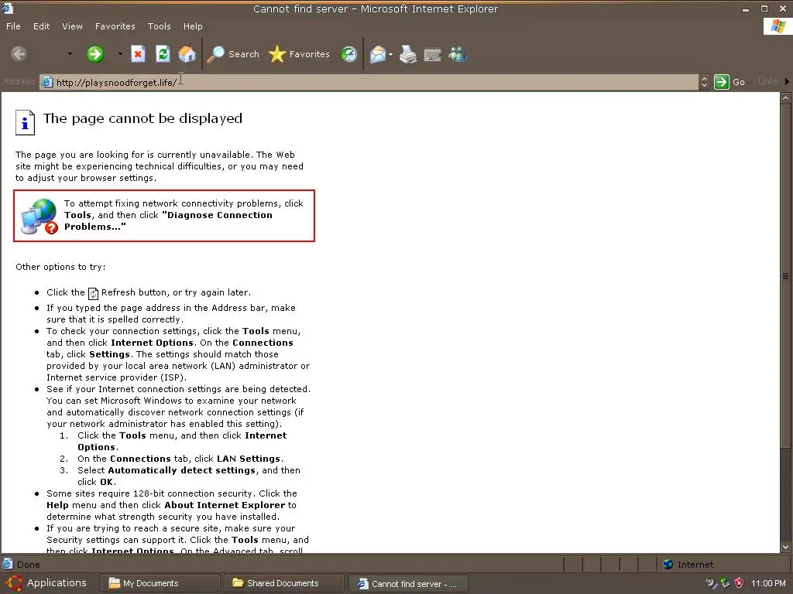Click the 'Done' status text

[29, 565]
